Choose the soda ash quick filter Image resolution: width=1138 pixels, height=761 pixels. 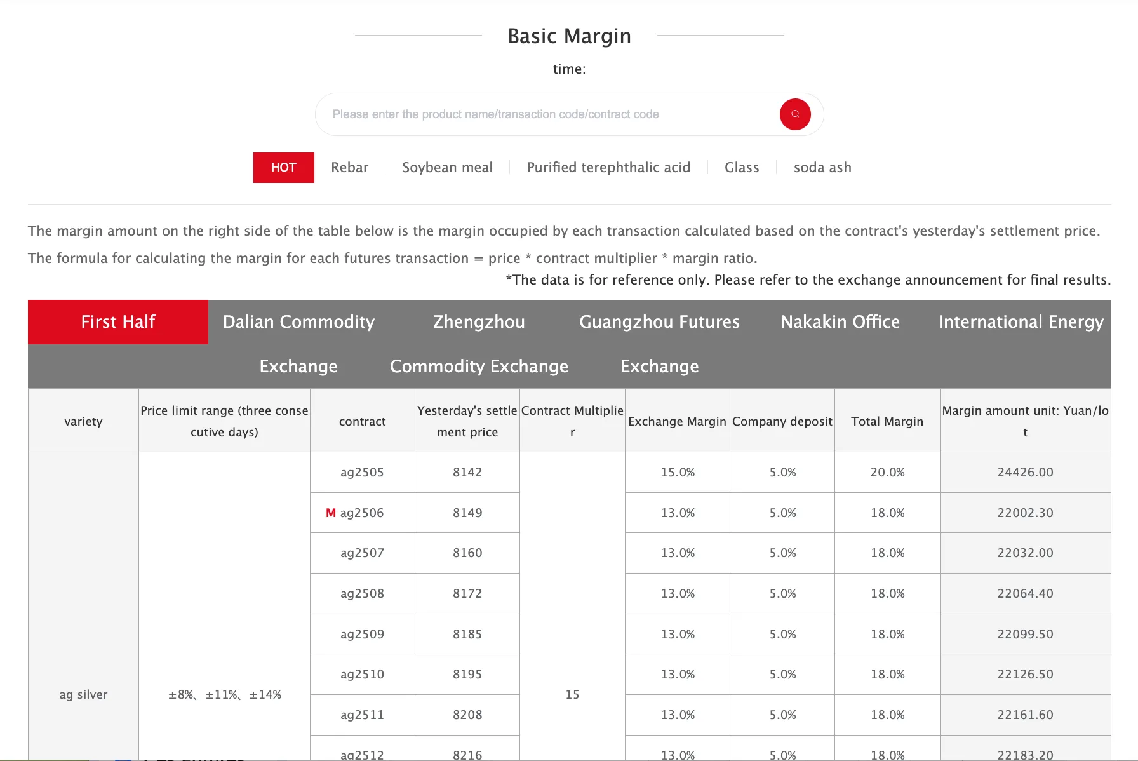pos(822,168)
